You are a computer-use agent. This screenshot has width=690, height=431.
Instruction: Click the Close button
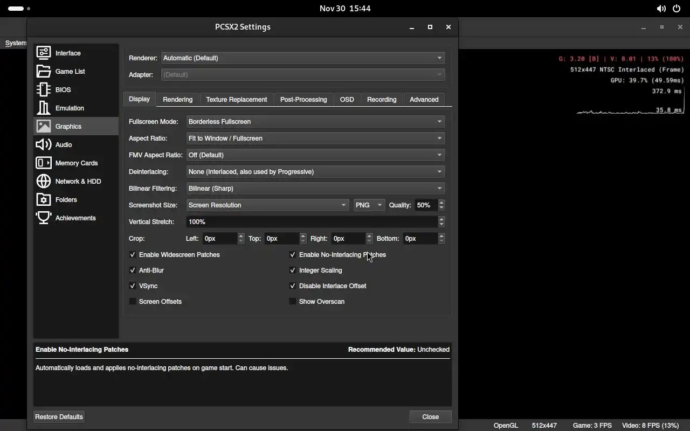point(430,416)
